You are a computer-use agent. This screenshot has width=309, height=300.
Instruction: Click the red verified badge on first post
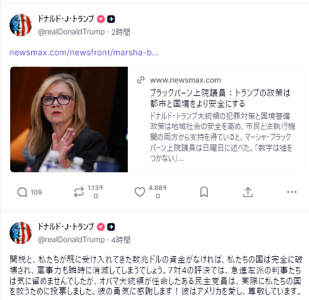(x=101, y=19)
